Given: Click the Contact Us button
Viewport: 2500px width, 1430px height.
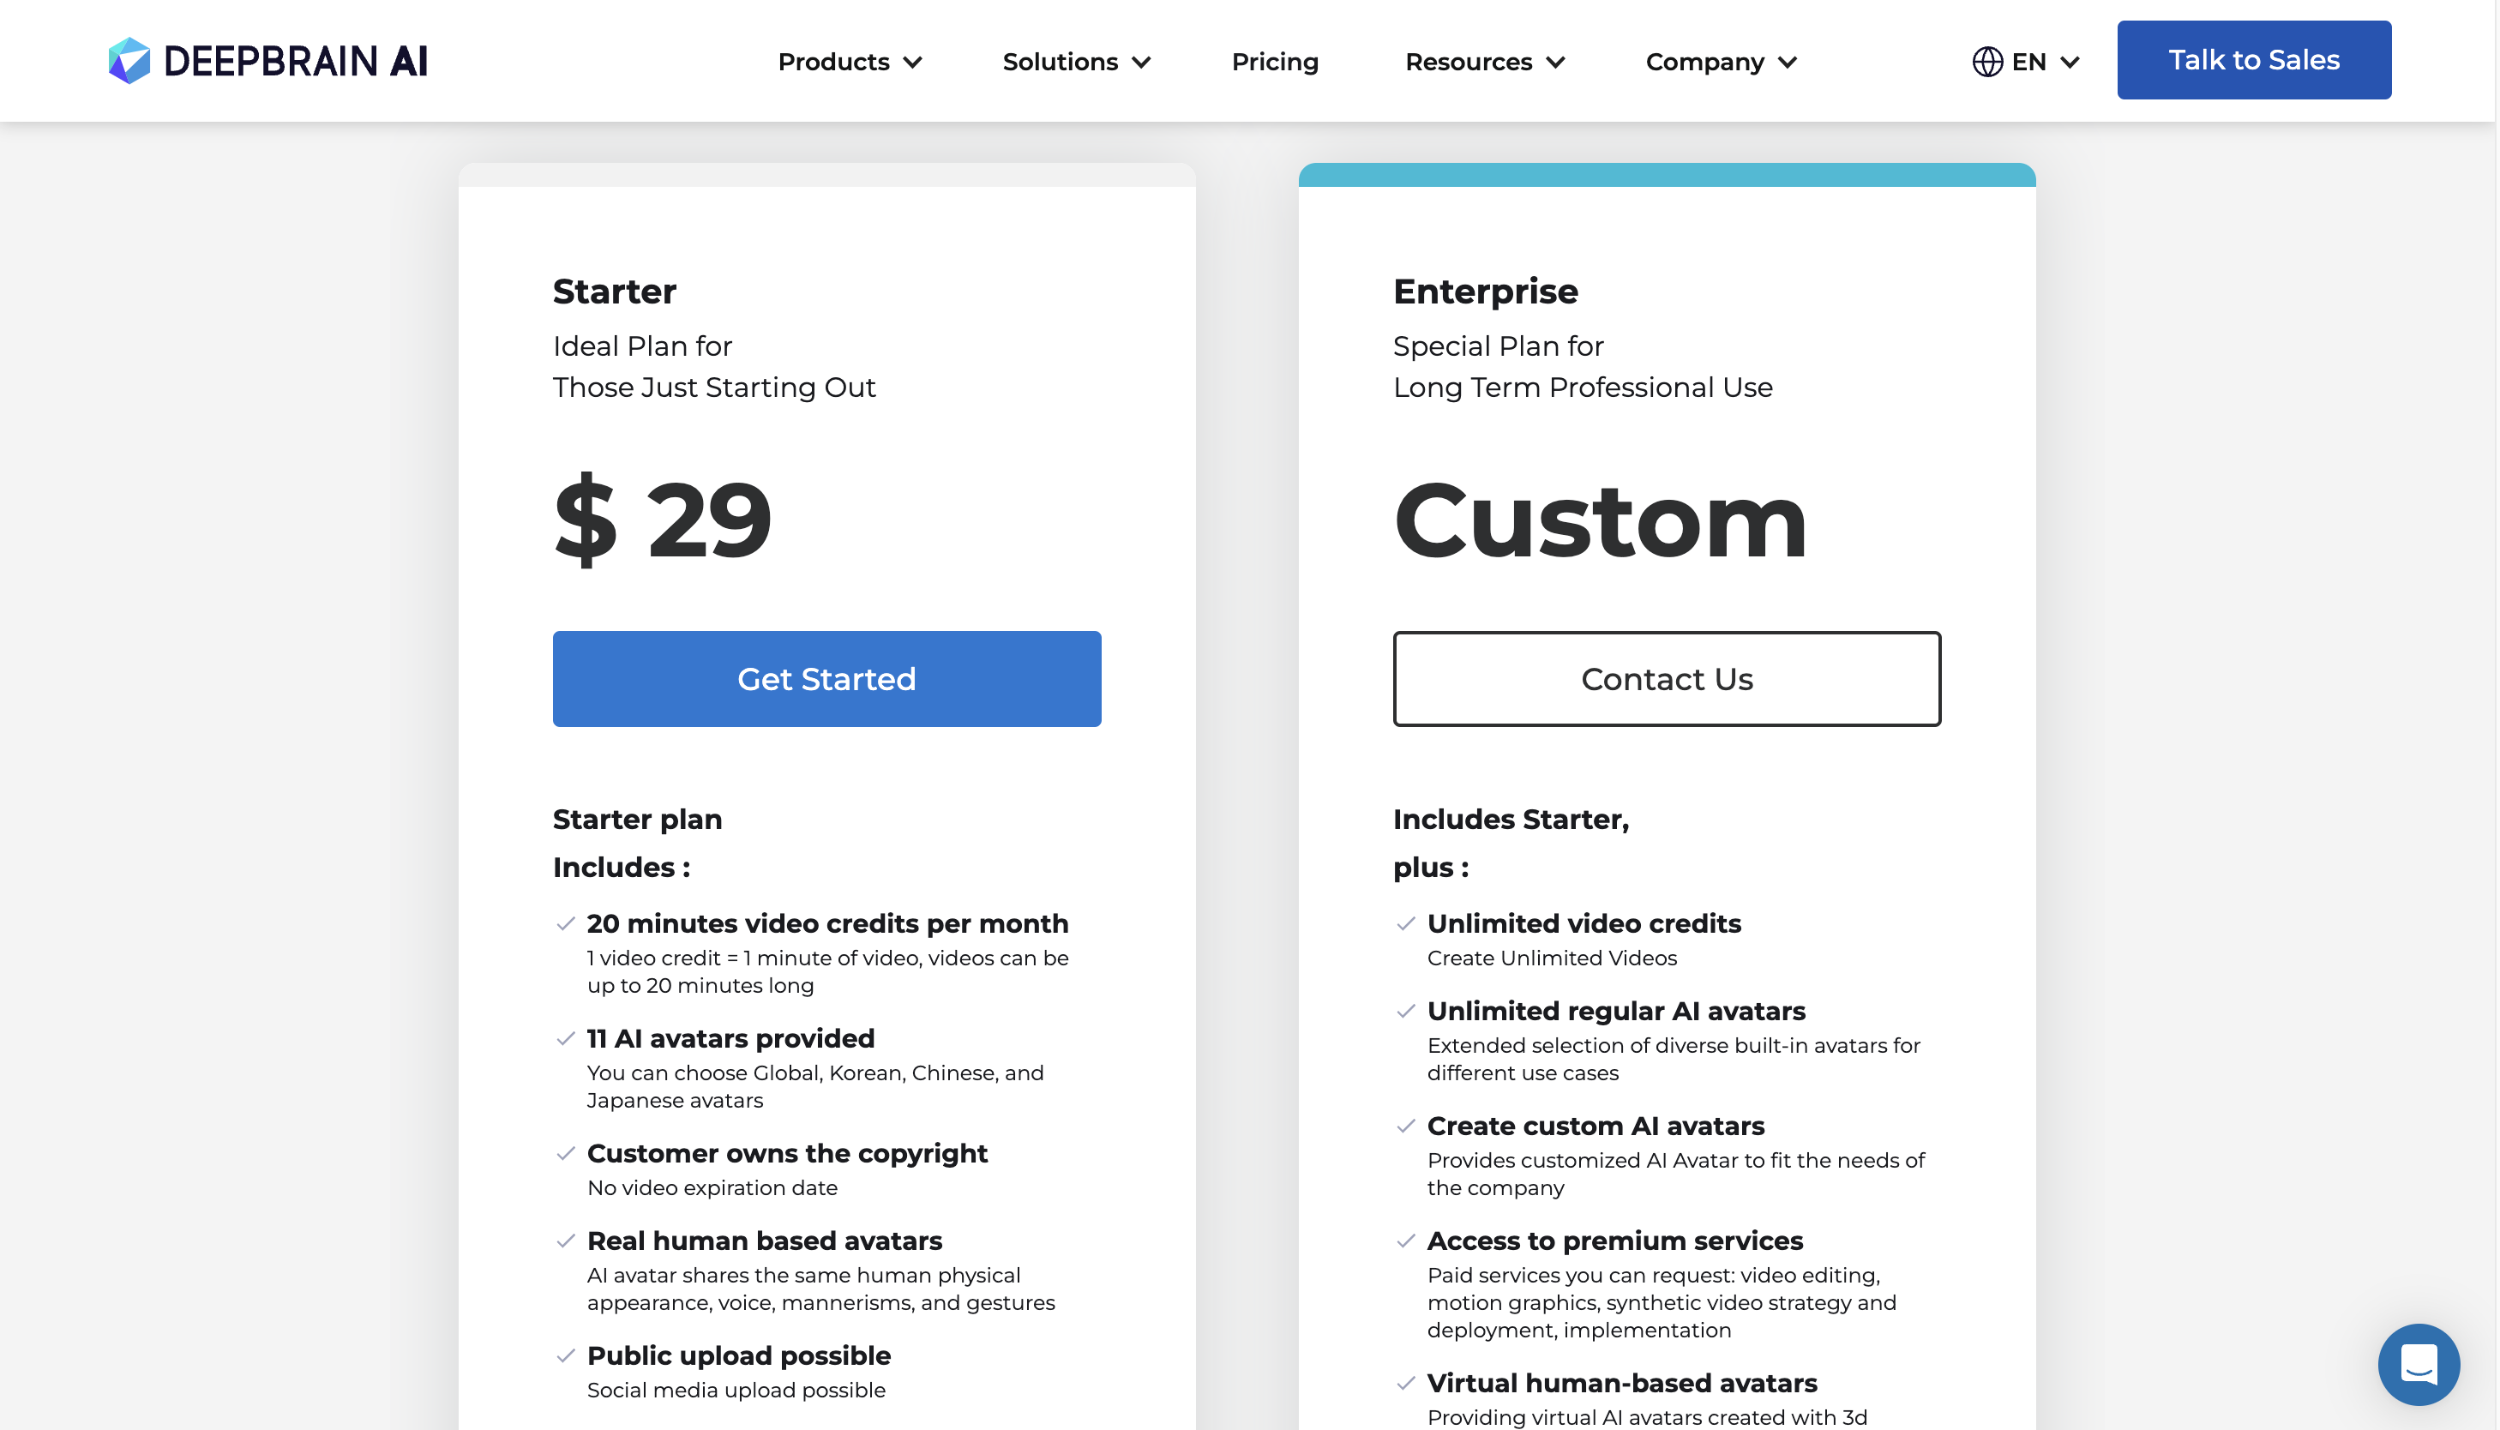Looking at the screenshot, I should (1666, 678).
